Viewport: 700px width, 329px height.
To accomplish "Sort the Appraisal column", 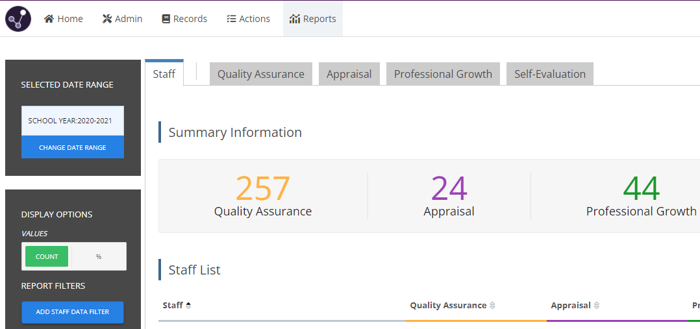I will tap(597, 306).
